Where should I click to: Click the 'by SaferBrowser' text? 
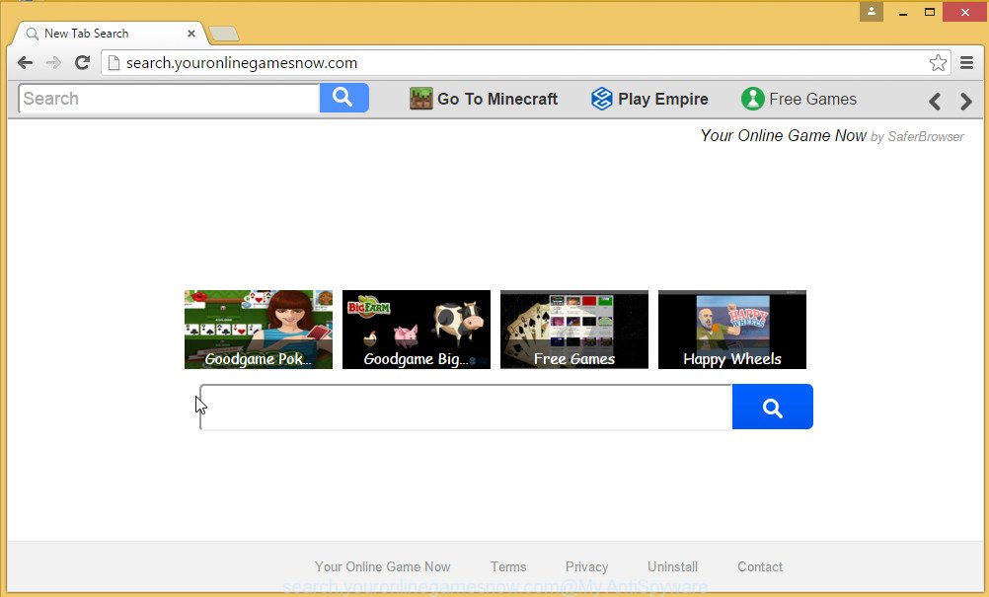point(917,137)
